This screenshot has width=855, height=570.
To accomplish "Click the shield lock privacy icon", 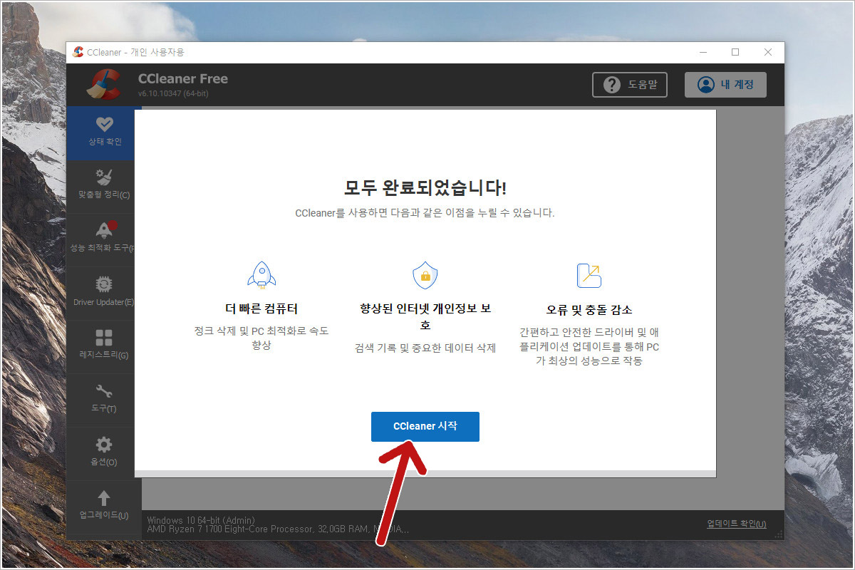I will 425,275.
